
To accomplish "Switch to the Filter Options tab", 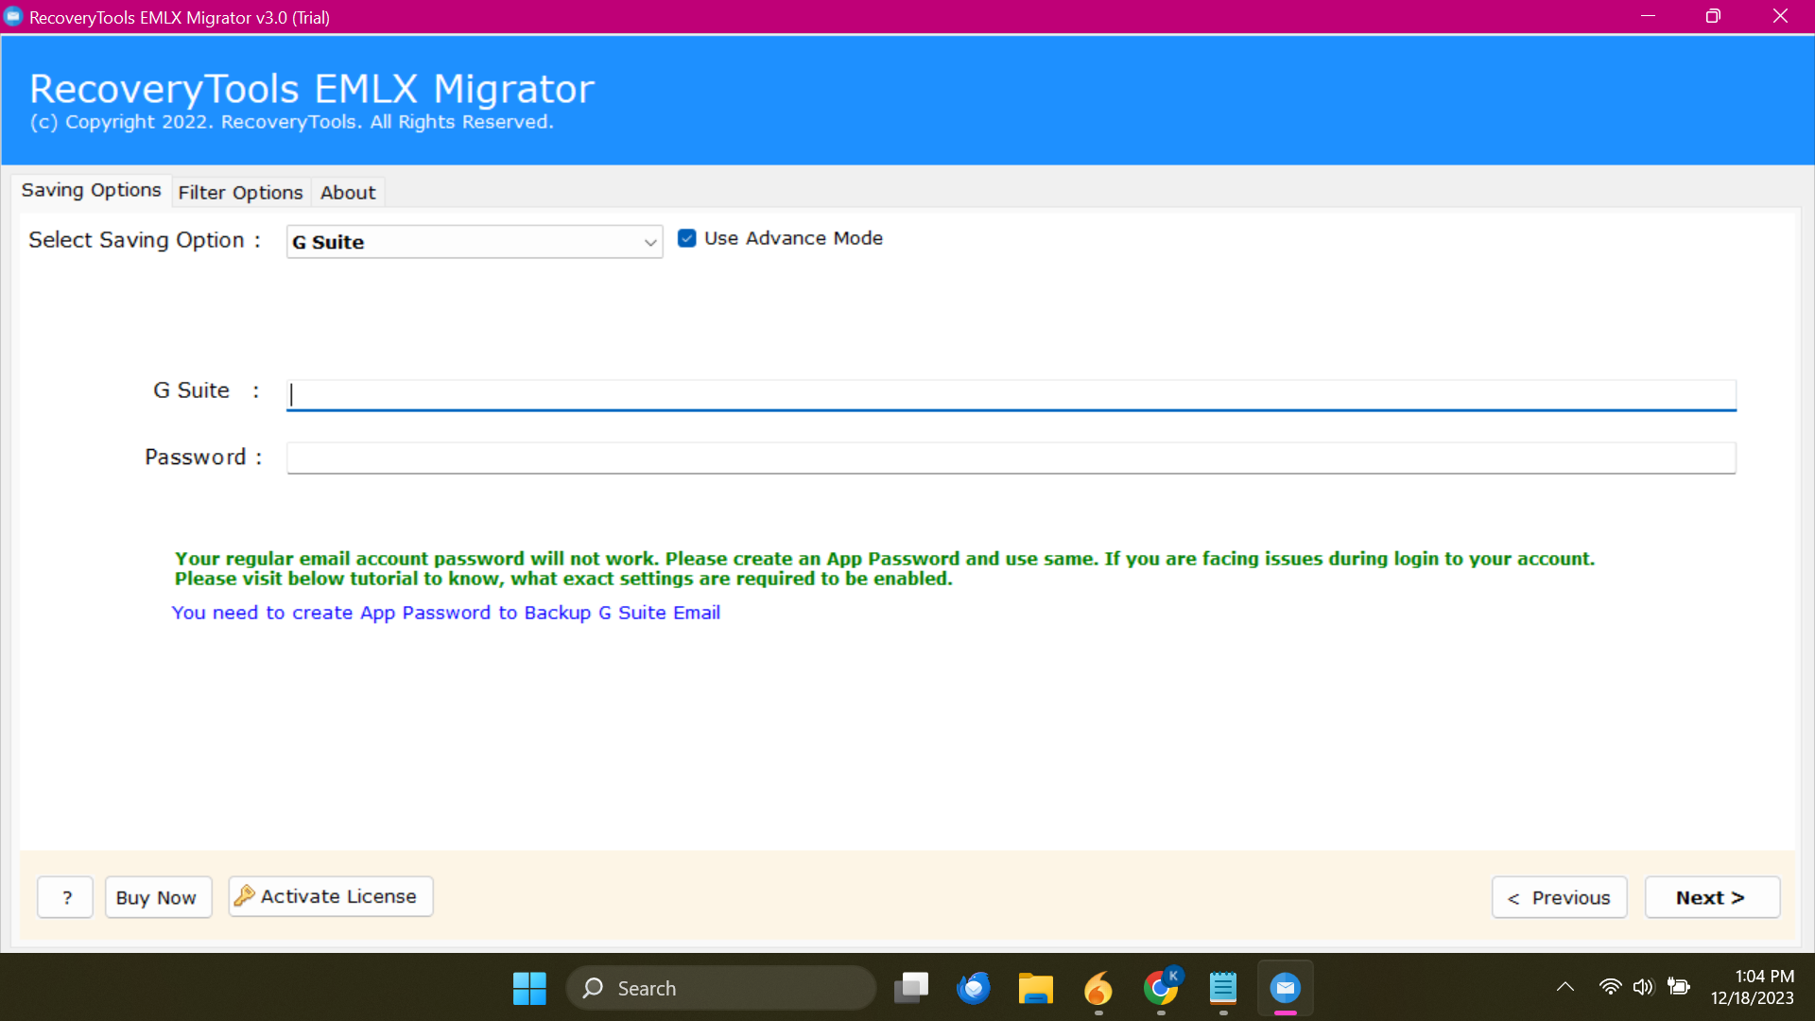I will pos(240,193).
